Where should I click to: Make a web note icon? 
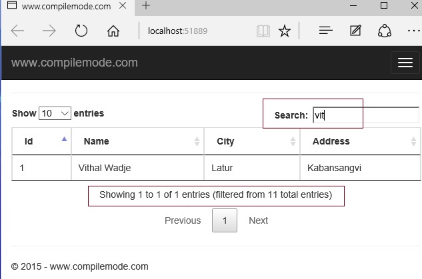[x=355, y=31]
